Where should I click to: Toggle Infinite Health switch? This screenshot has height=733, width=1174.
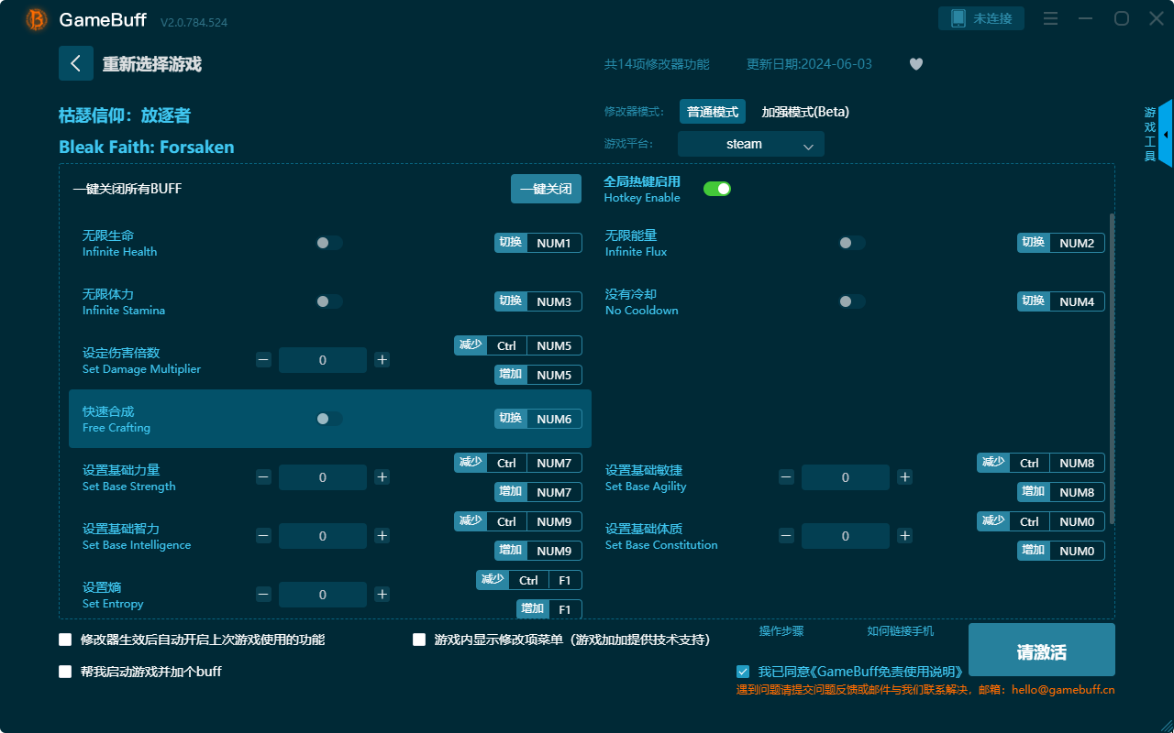click(329, 243)
